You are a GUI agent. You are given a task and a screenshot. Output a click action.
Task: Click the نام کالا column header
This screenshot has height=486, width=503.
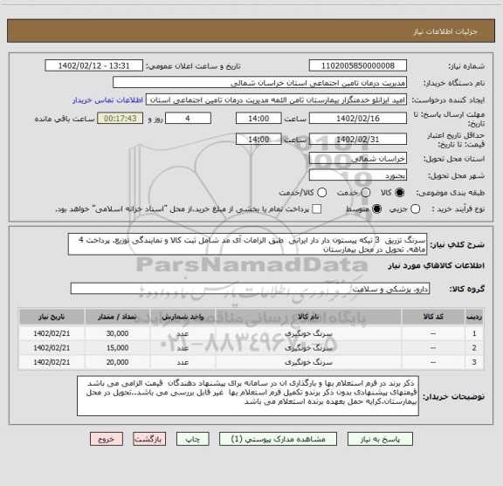coord(308,317)
